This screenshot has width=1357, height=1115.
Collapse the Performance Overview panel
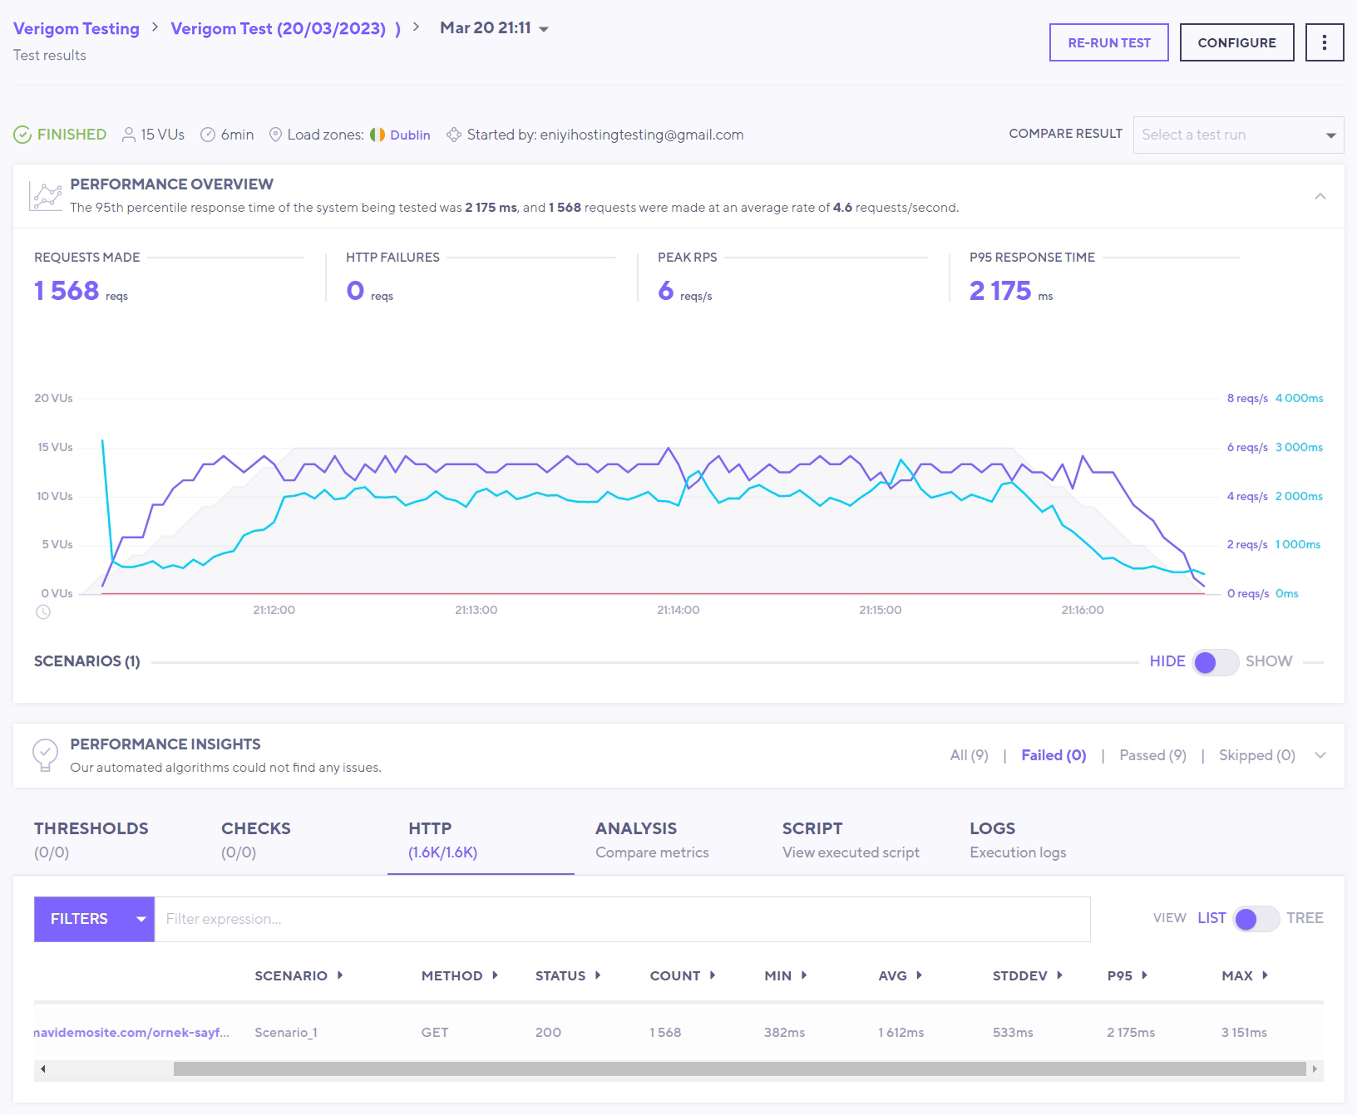coord(1320,196)
